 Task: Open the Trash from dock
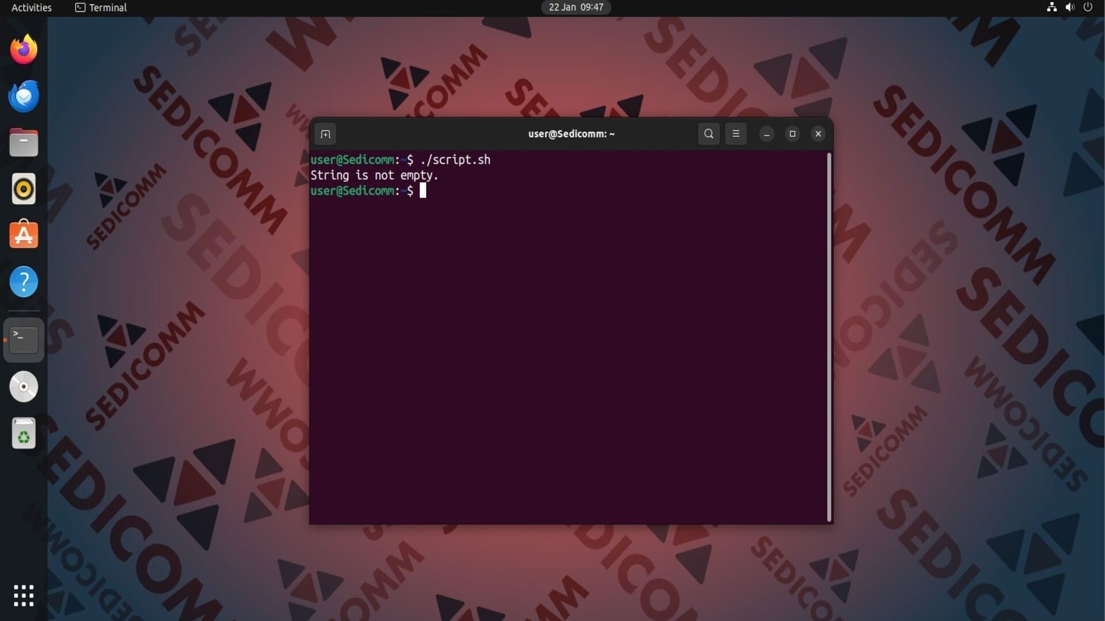24,433
